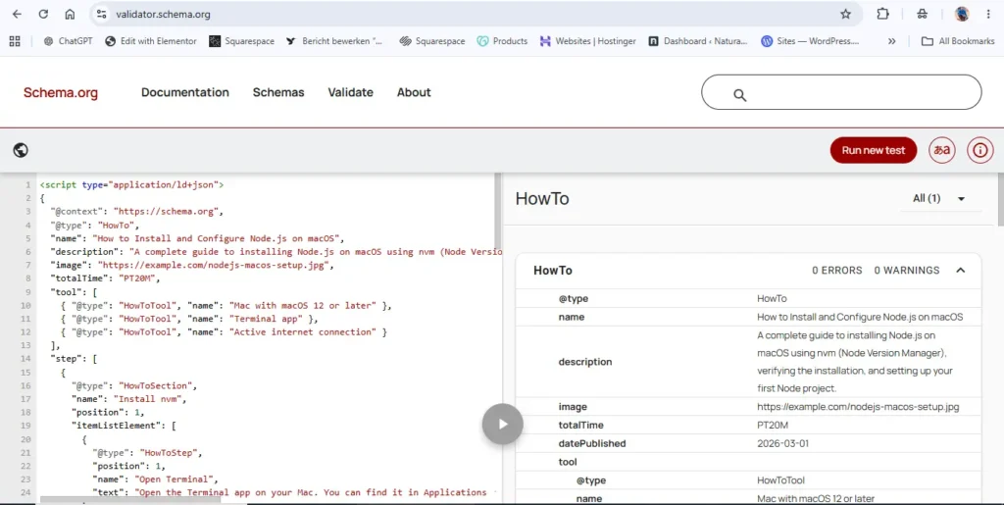This screenshot has height=505, width=1004.
Task: Open the Bericht bewerken bookmark
Action: click(333, 41)
